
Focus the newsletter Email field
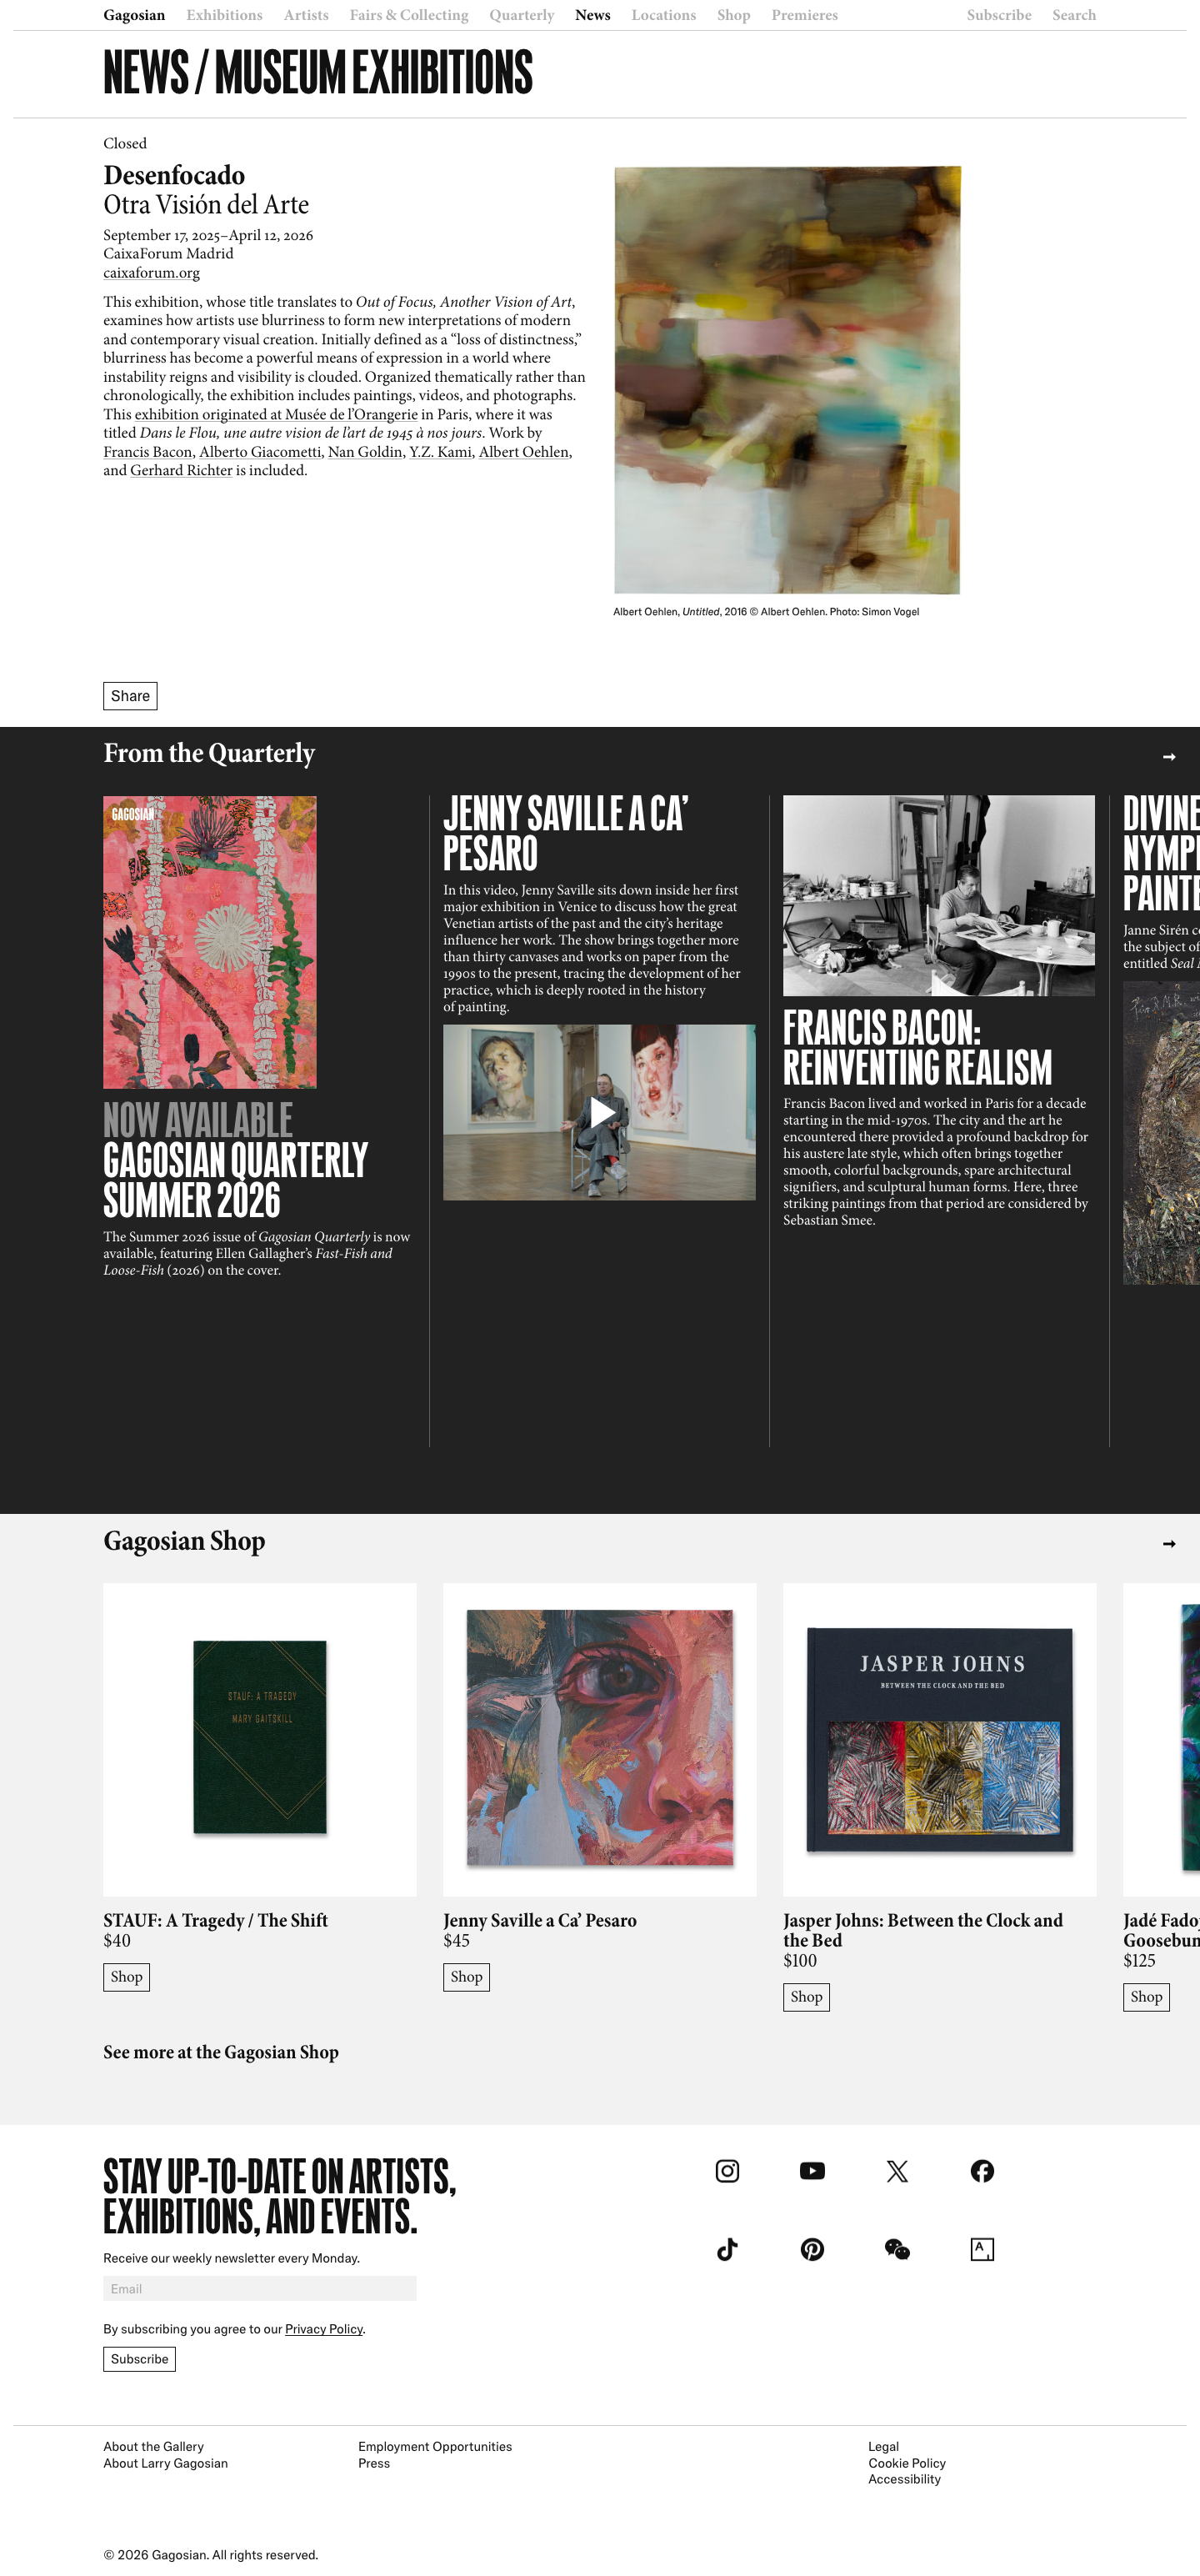[x=260, y=2289]
